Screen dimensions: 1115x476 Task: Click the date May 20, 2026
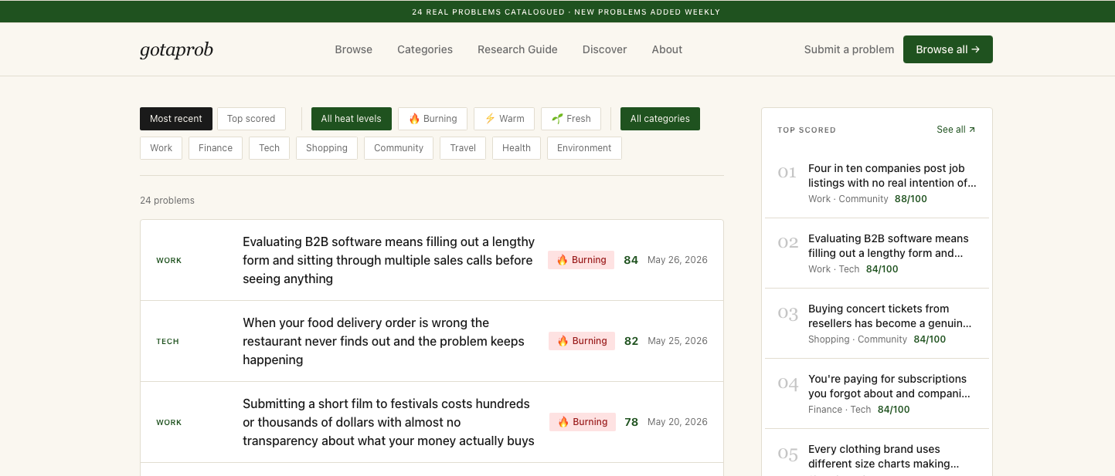(x=678, y=422)
